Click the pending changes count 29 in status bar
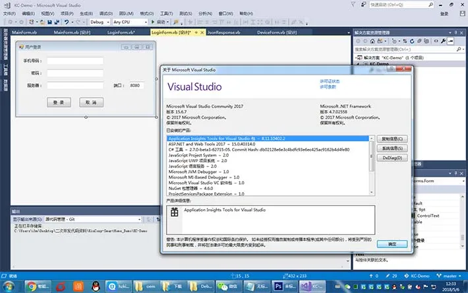Viewport: 468px width, 293px height. pos(392,276)
